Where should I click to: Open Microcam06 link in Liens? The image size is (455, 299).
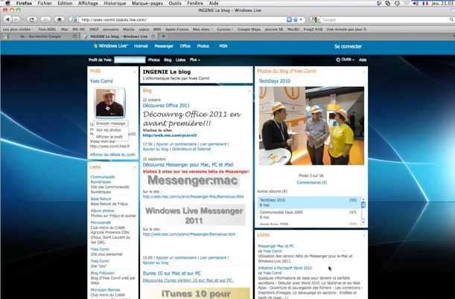coord(101,222)
